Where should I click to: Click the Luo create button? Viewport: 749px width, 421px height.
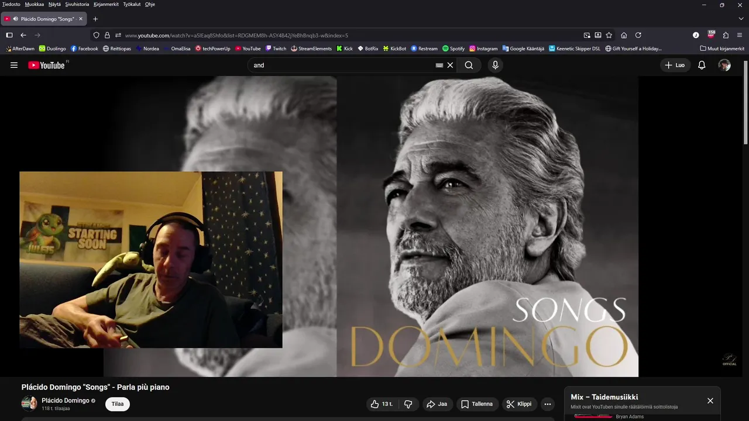[675, 65]
